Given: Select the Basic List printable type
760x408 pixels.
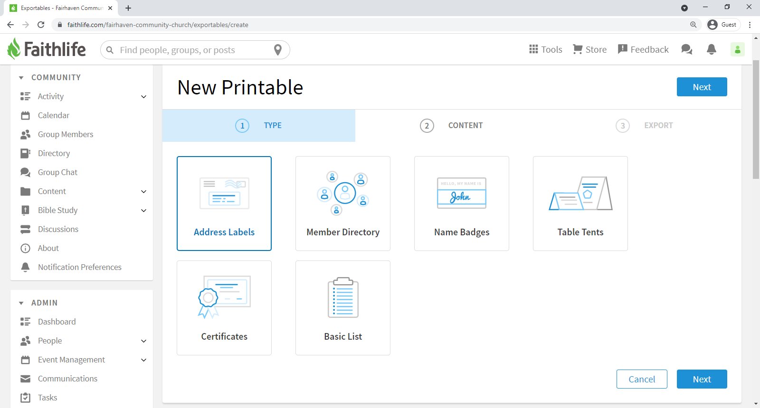Looking at the screenshot, I should 343,308.
